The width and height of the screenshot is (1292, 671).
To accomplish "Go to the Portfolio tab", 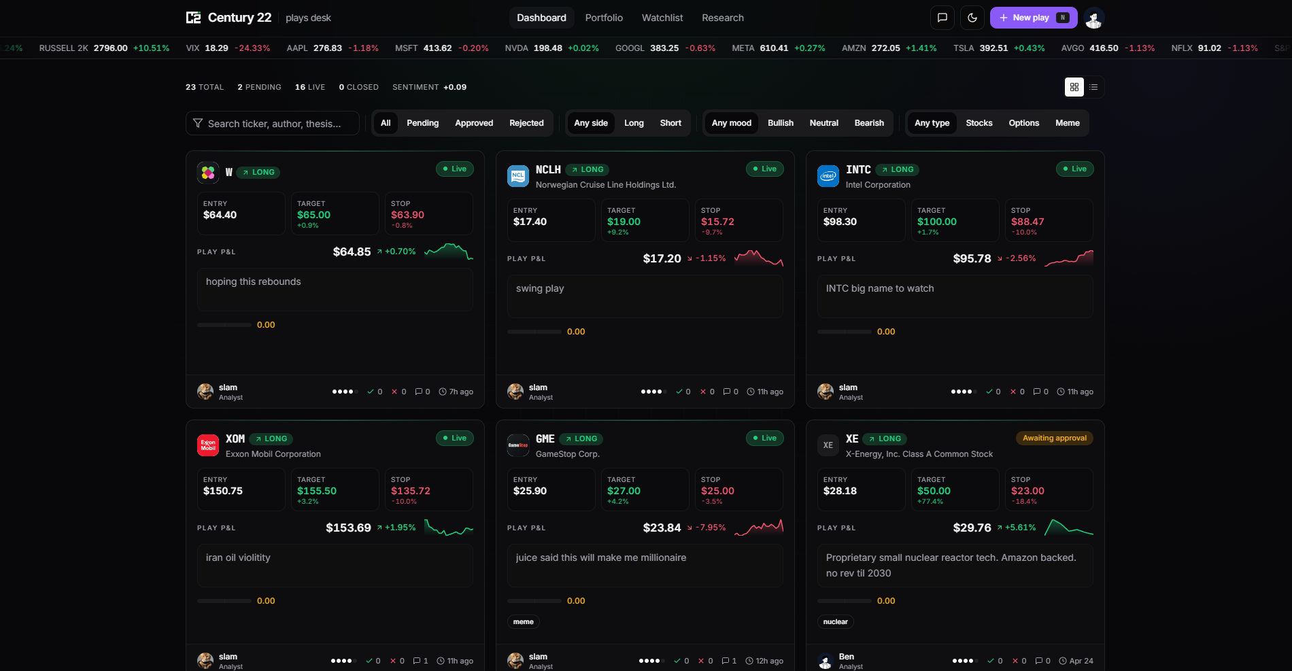I will click(604, 18).
